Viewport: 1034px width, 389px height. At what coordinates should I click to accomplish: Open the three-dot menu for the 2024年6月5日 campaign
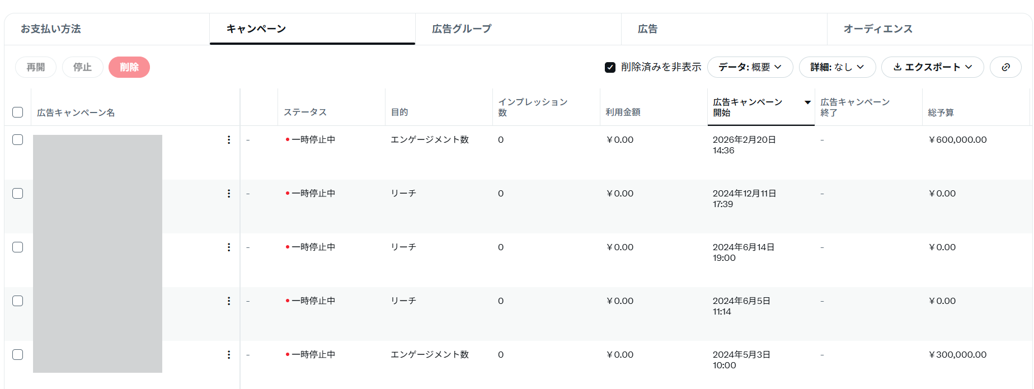click(229, 301)
